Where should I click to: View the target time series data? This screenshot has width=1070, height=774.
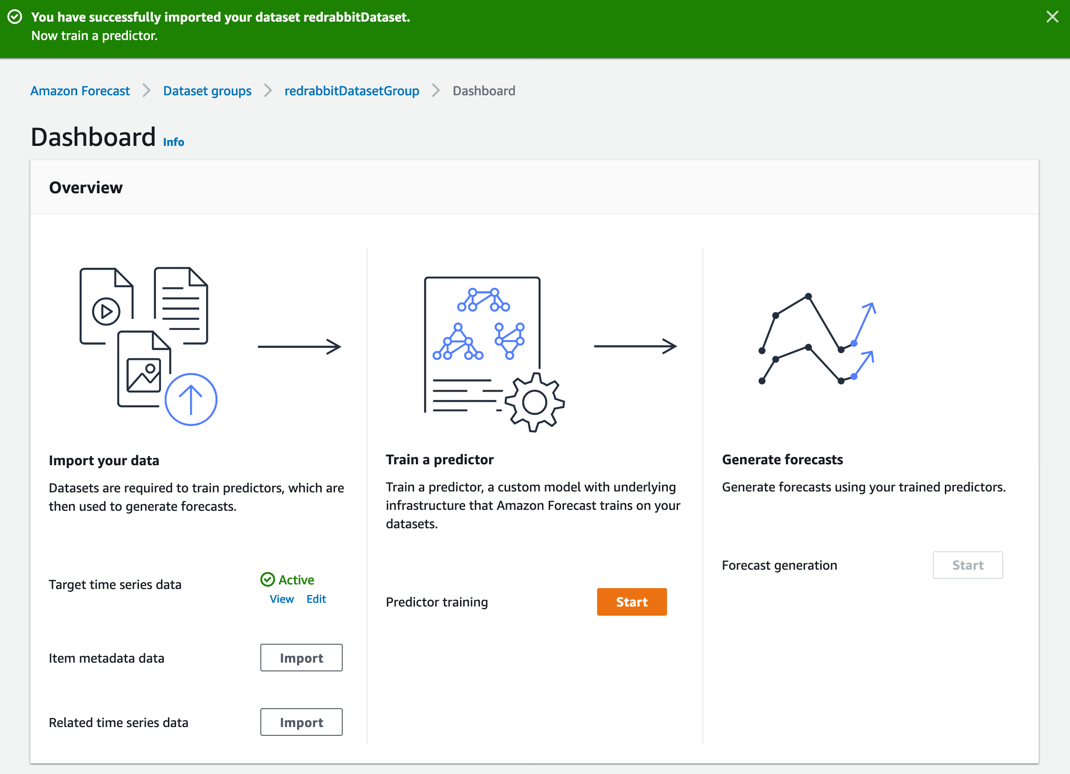(x=282, y=599)
